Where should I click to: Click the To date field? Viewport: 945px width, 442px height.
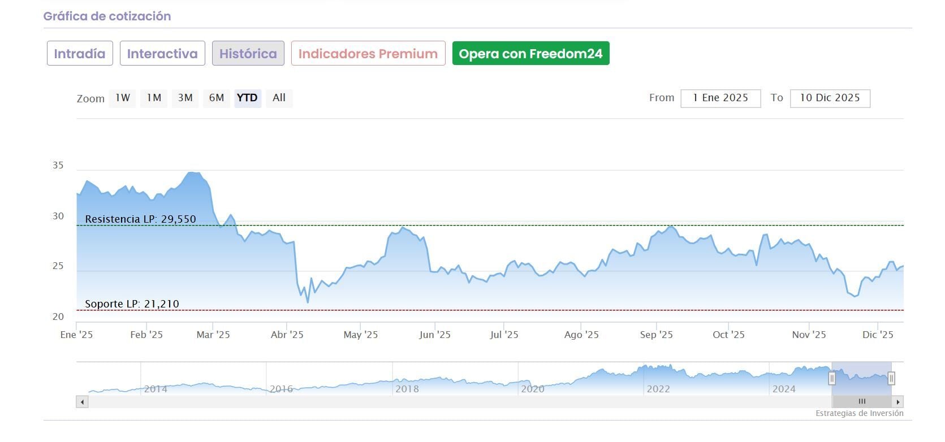click(x=830, y=98)
